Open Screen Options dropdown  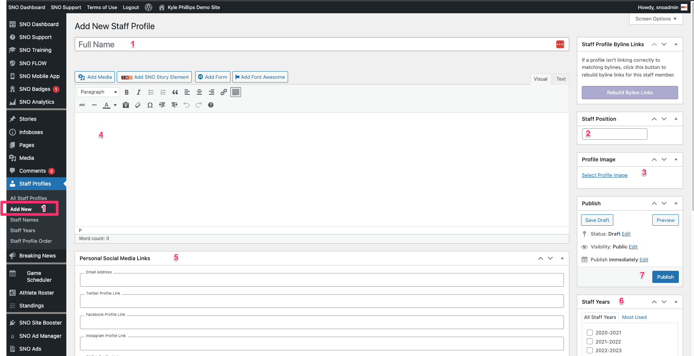click(x=656, y=19)
